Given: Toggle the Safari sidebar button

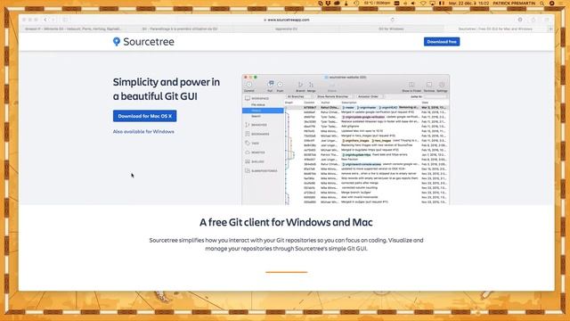Looking at the screenshot, I should (65, 20).
